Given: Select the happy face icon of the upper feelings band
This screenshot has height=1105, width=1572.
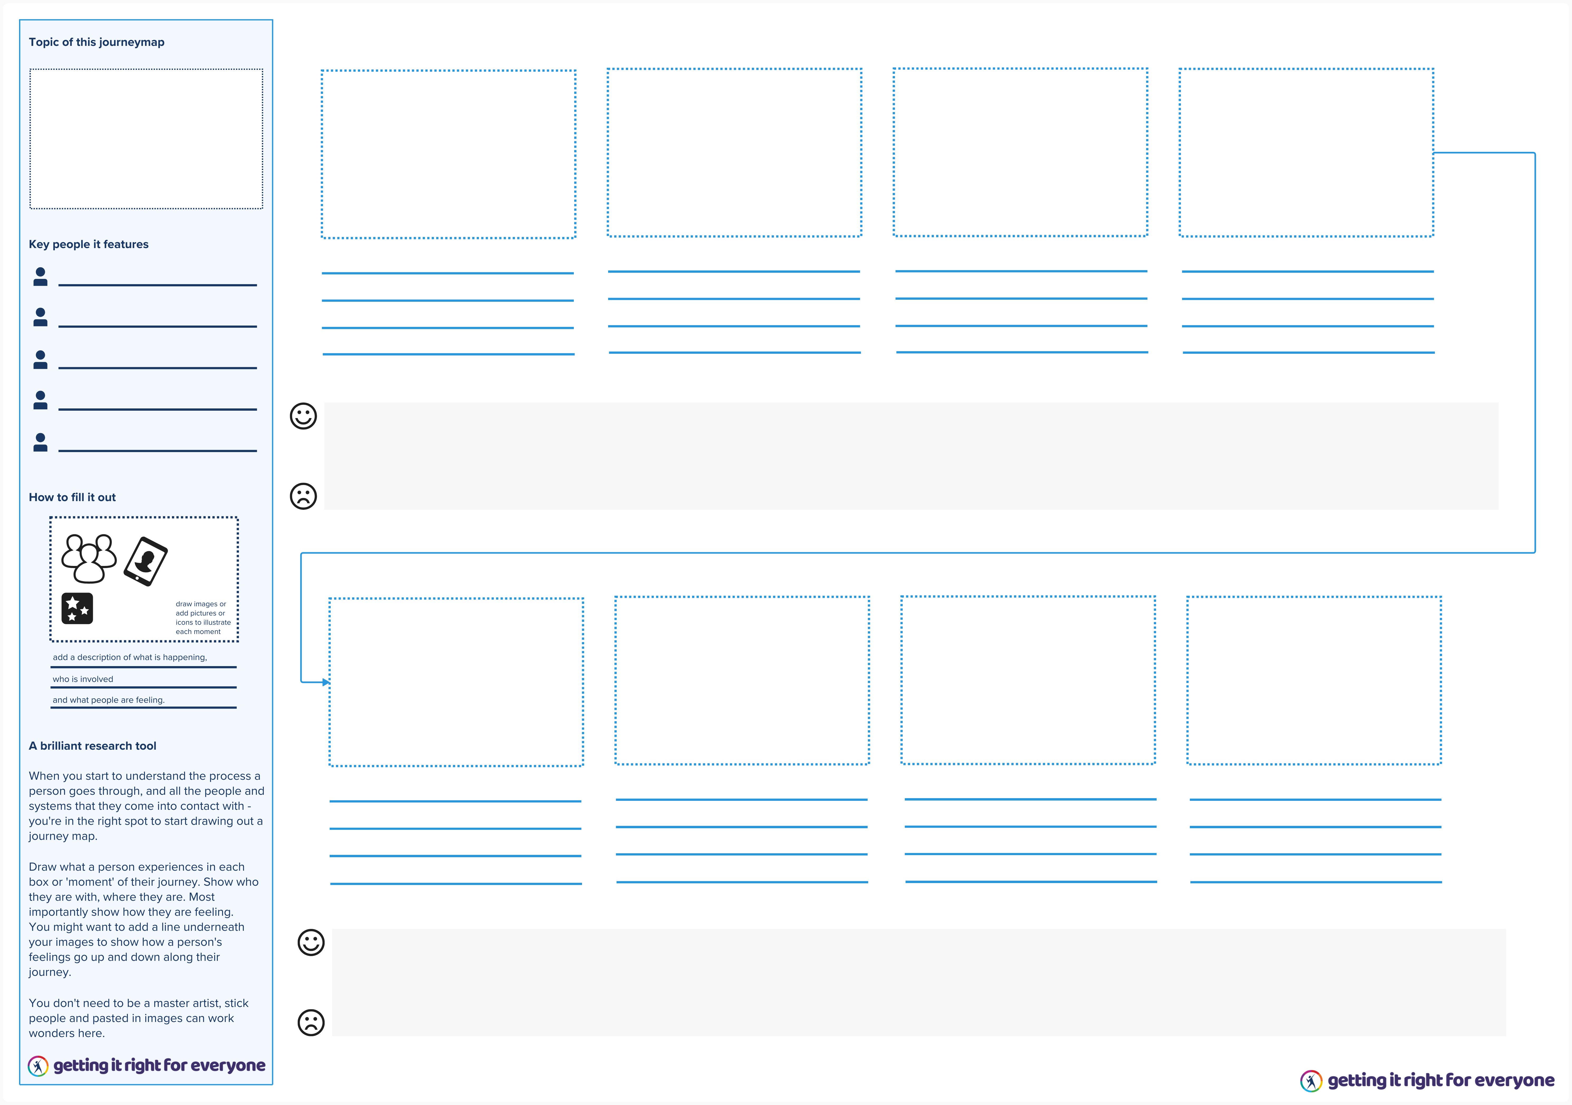Looking at the screenshot, I should [x=303, y=416].
